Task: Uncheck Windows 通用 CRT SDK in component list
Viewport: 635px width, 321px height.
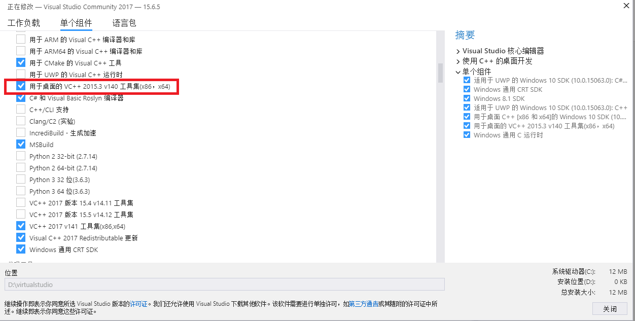Action: (x=21, y=249)
